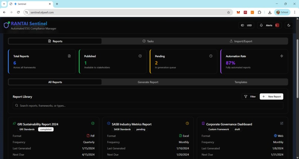
Task: Expand the tab search dropdown arrow
Action: click(x=4, y=4)
